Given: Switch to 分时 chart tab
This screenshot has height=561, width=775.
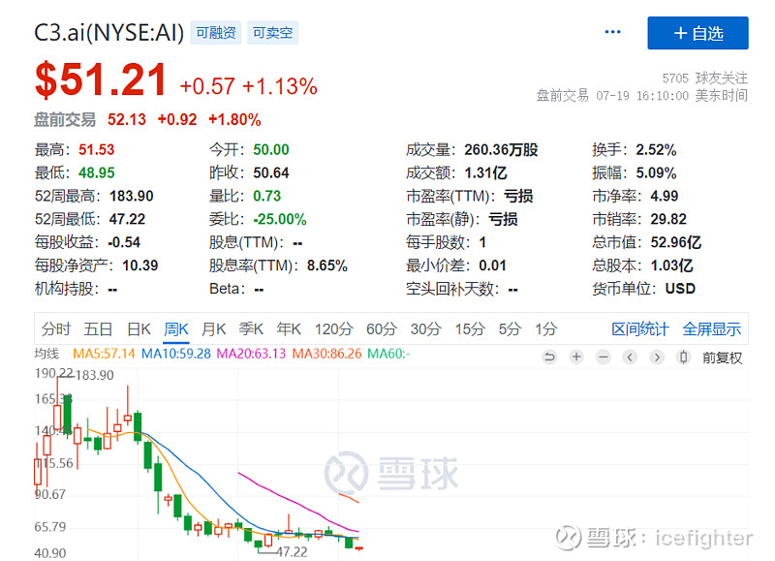Looking at the screenshot, I should [x=56, y=329].
